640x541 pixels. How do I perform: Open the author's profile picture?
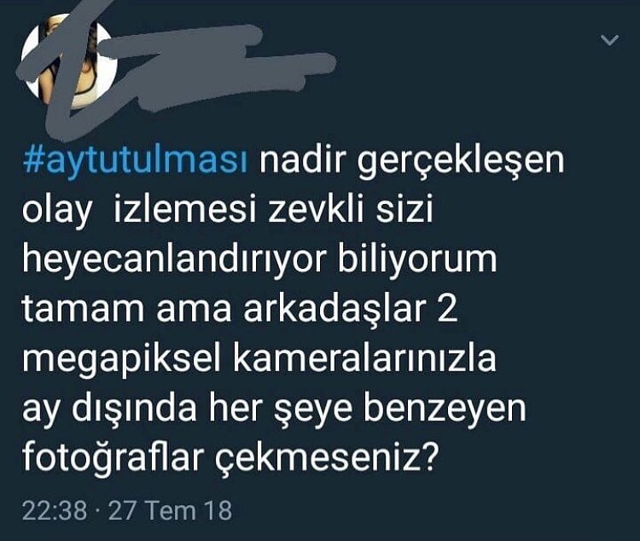pos(69,61)
